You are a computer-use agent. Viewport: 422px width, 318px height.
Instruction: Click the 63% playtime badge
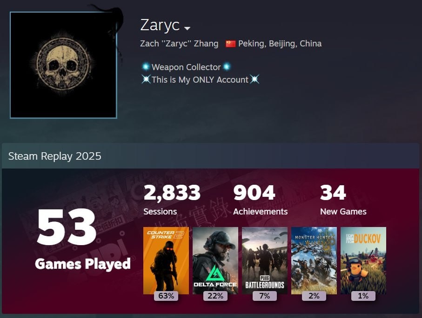click(x=166, y=296)
